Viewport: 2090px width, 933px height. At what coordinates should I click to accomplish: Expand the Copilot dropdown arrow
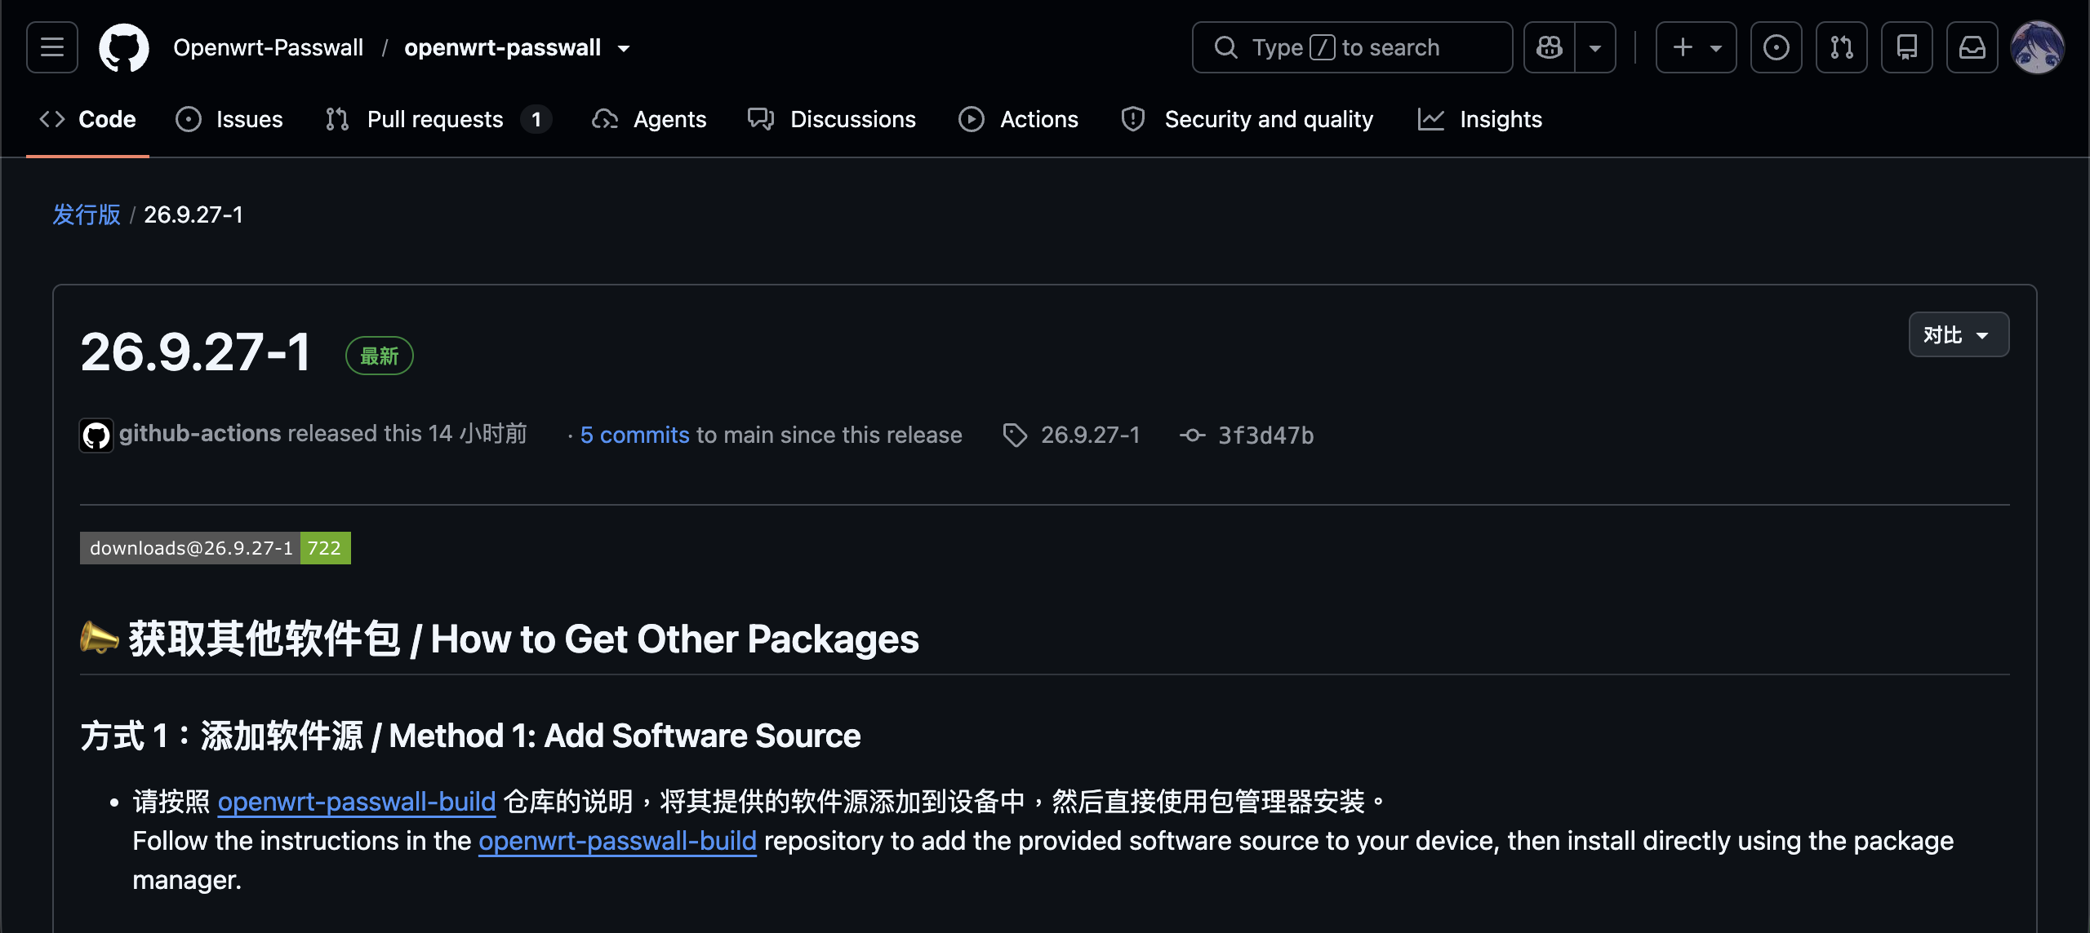tap(1595, 47)
